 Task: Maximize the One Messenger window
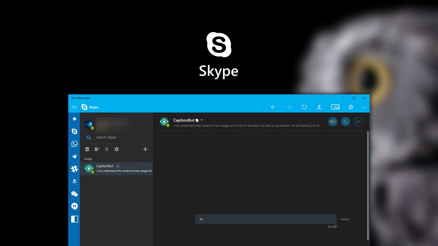click(354, 98)
